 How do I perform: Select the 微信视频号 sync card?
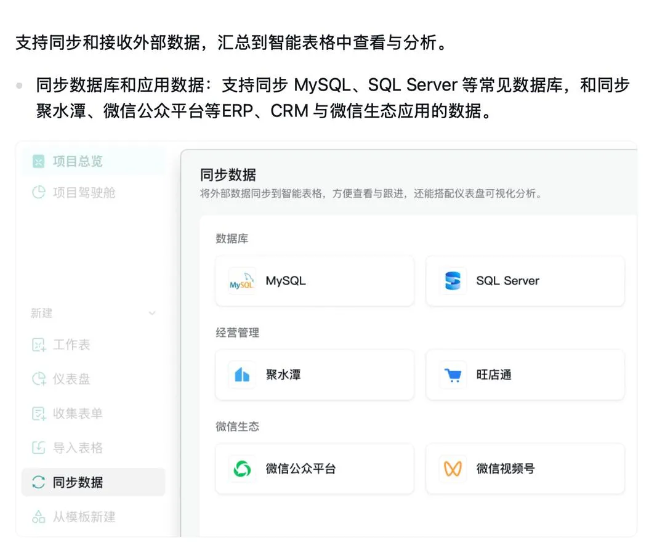(525, 469)
